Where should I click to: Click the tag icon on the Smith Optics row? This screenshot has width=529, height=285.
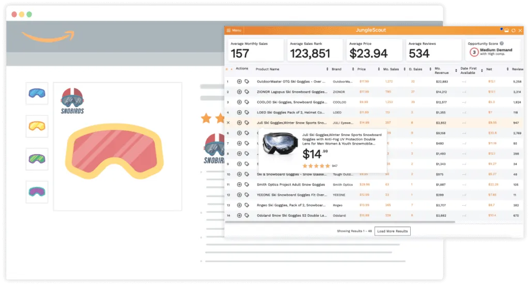point(247,185)
